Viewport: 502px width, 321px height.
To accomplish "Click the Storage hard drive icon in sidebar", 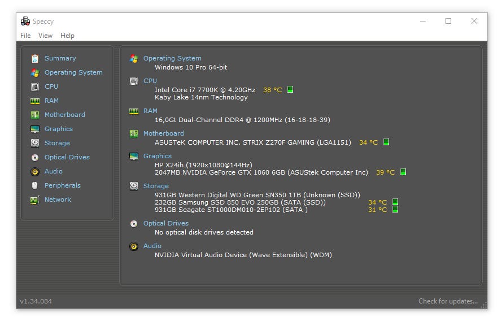I will pyautogui.click(x=35, y=143).
